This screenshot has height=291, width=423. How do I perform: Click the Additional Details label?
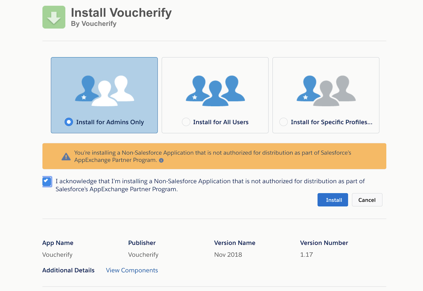pyautogui.click(x=68, y=270)
